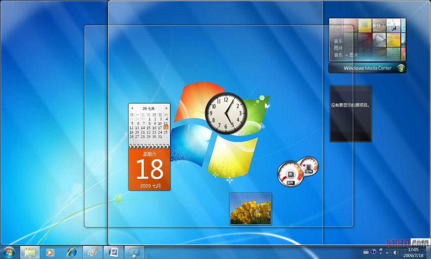Image resolution: width=431 pixels, height=259 pixels.
Task: Select the highlighted date 18 in the month grid
Action: coord(166,128)
